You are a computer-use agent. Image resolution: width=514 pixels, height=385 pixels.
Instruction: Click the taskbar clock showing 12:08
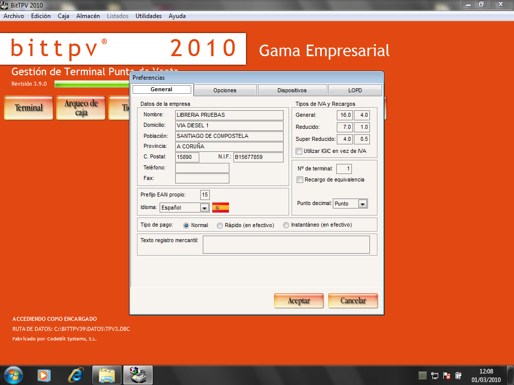tap(486, 375)
